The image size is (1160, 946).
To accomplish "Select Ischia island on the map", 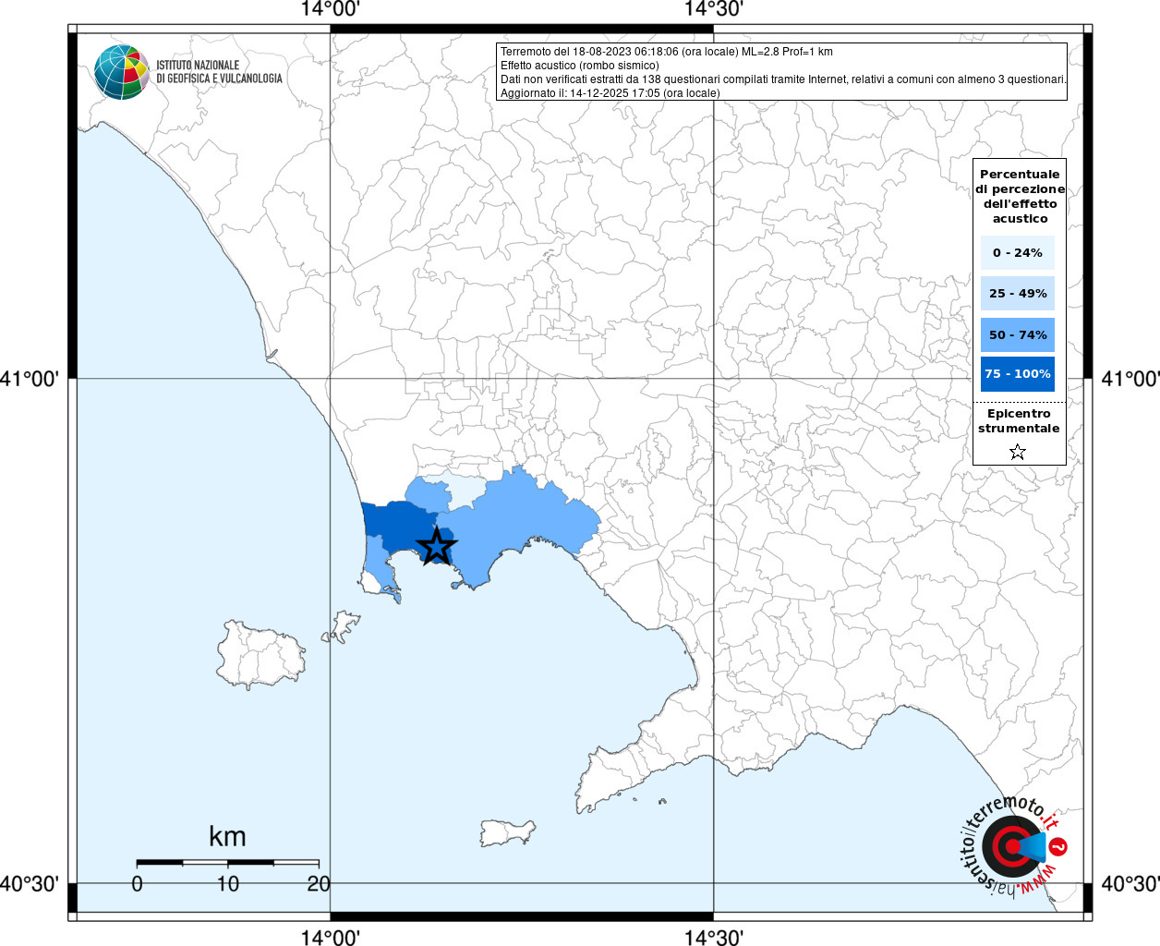I will click(x=260, y=654).
